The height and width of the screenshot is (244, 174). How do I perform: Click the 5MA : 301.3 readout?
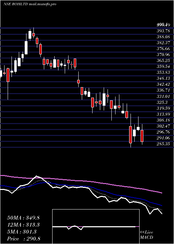pyautogui.click(x=22, y=232)
